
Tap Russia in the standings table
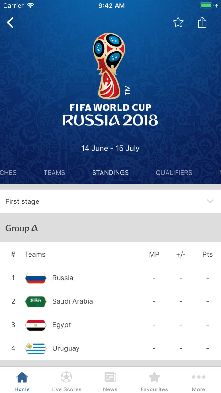click(x=63, y=278)
